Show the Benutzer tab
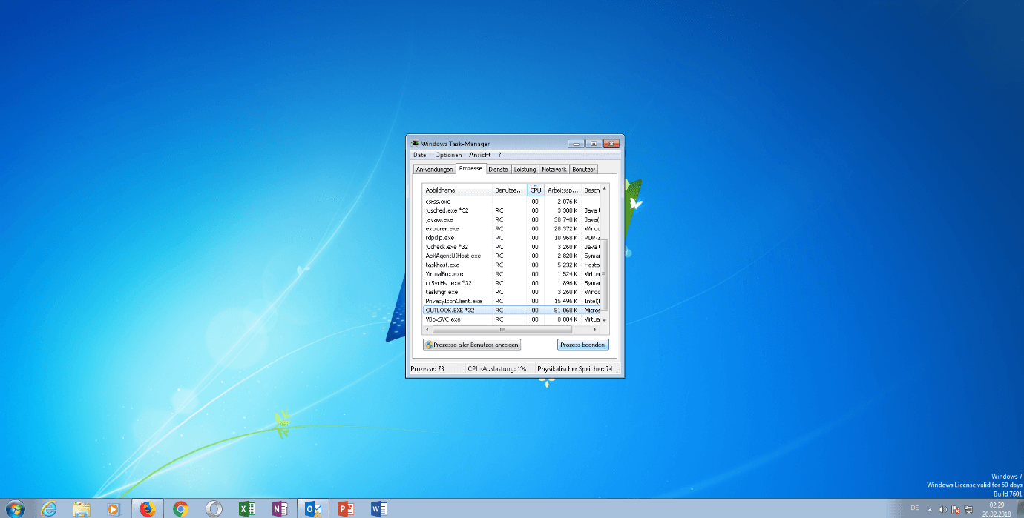 pos(583,170)
